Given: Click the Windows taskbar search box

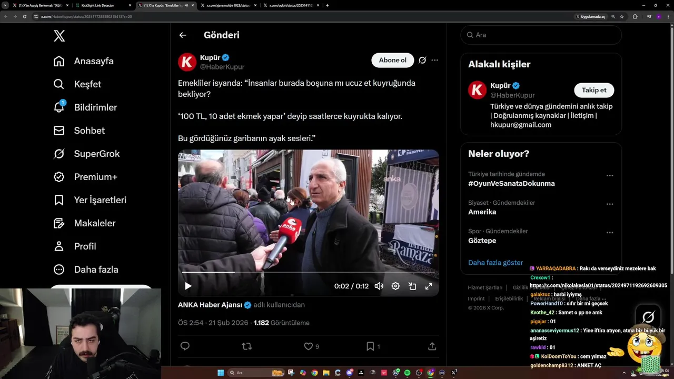Looking at the screenshot, I should [256, 373].
